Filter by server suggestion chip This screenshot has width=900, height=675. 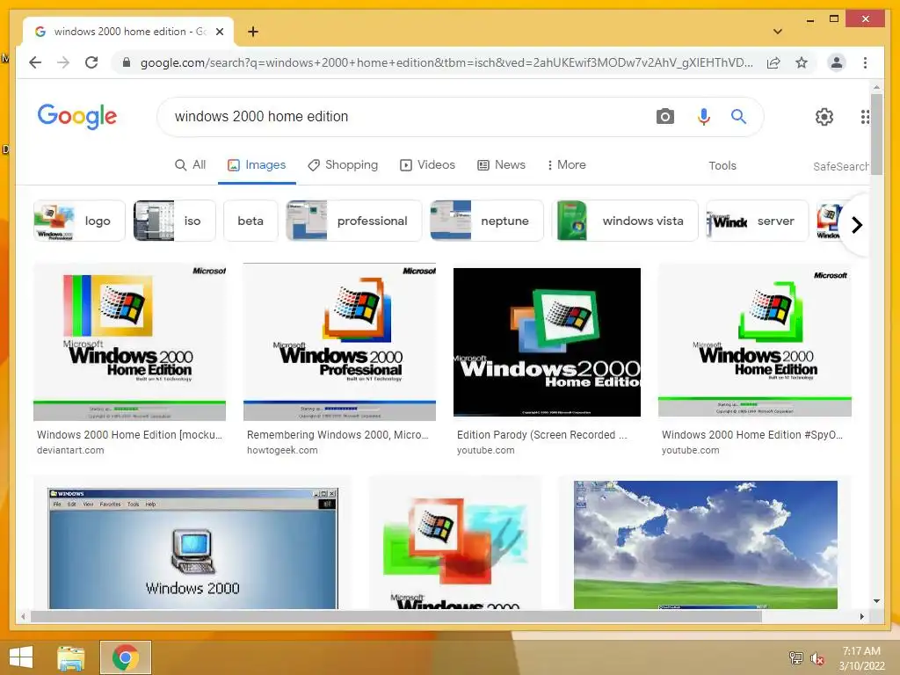click(x=757, y=221)
